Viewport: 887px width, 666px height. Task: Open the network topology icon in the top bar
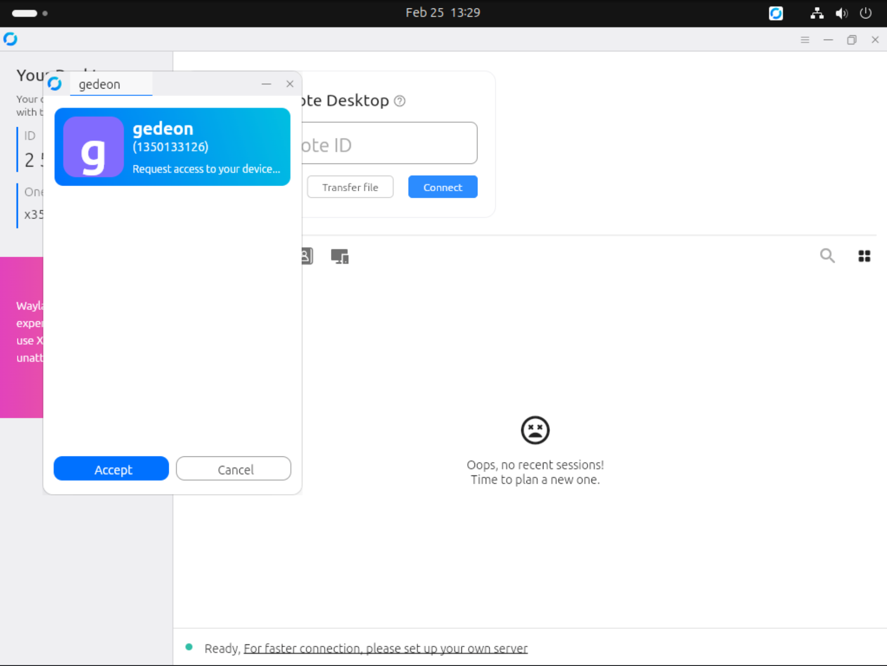[x=817, y=13]
